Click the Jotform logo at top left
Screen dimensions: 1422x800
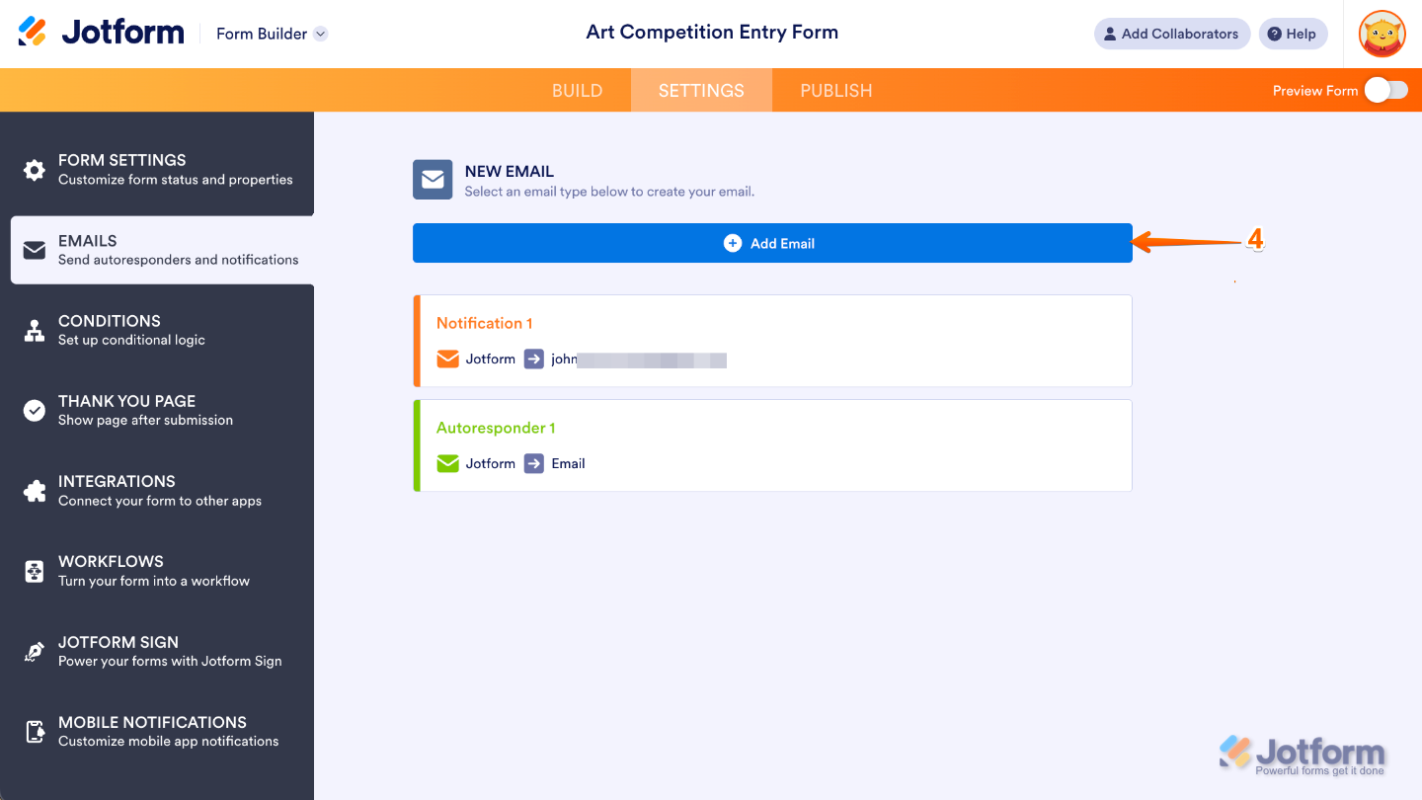click(x=101, y=33)
